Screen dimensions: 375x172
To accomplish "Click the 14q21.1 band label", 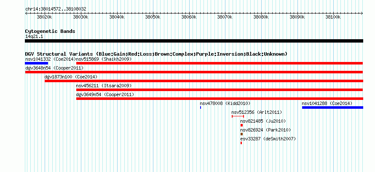I will pyautogui.click(x=34, y=37).
